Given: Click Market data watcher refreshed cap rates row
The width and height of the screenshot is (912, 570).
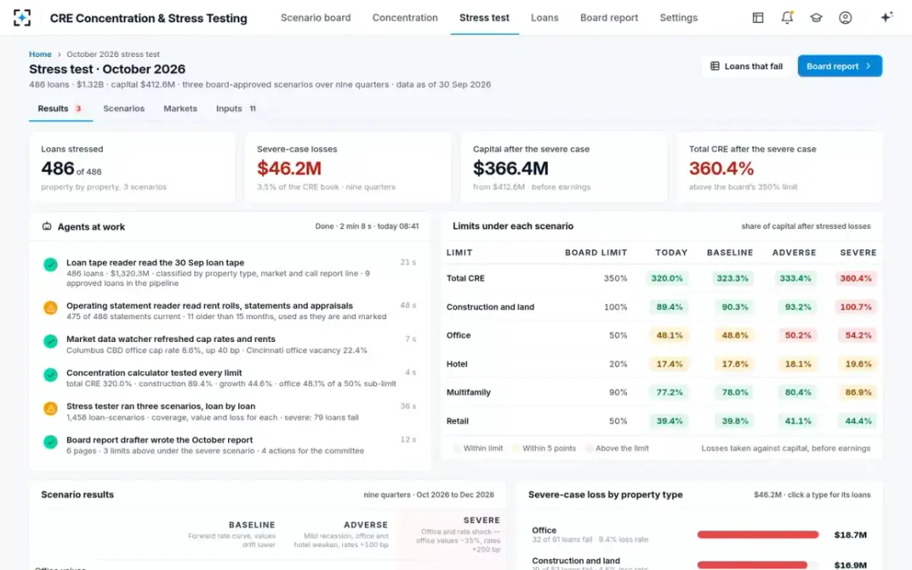Looking at the screenshot, I should 230,344.
